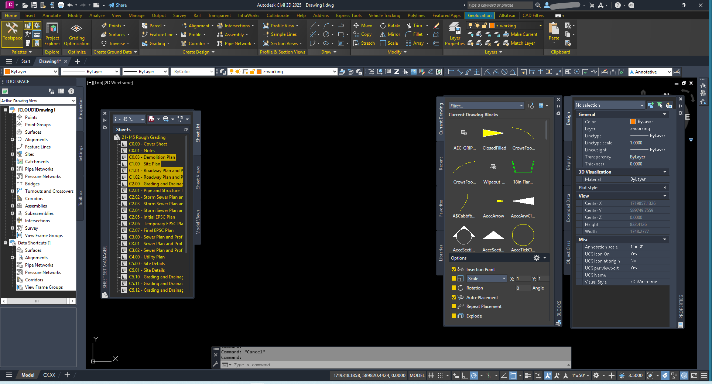712x384 pixels.
Task: Refresh the Sheets list
Action: (186, 130)
